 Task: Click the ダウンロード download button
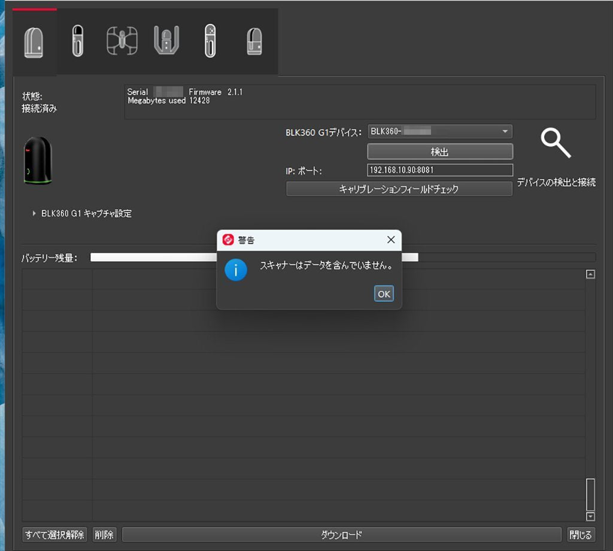tap(342, 535)
